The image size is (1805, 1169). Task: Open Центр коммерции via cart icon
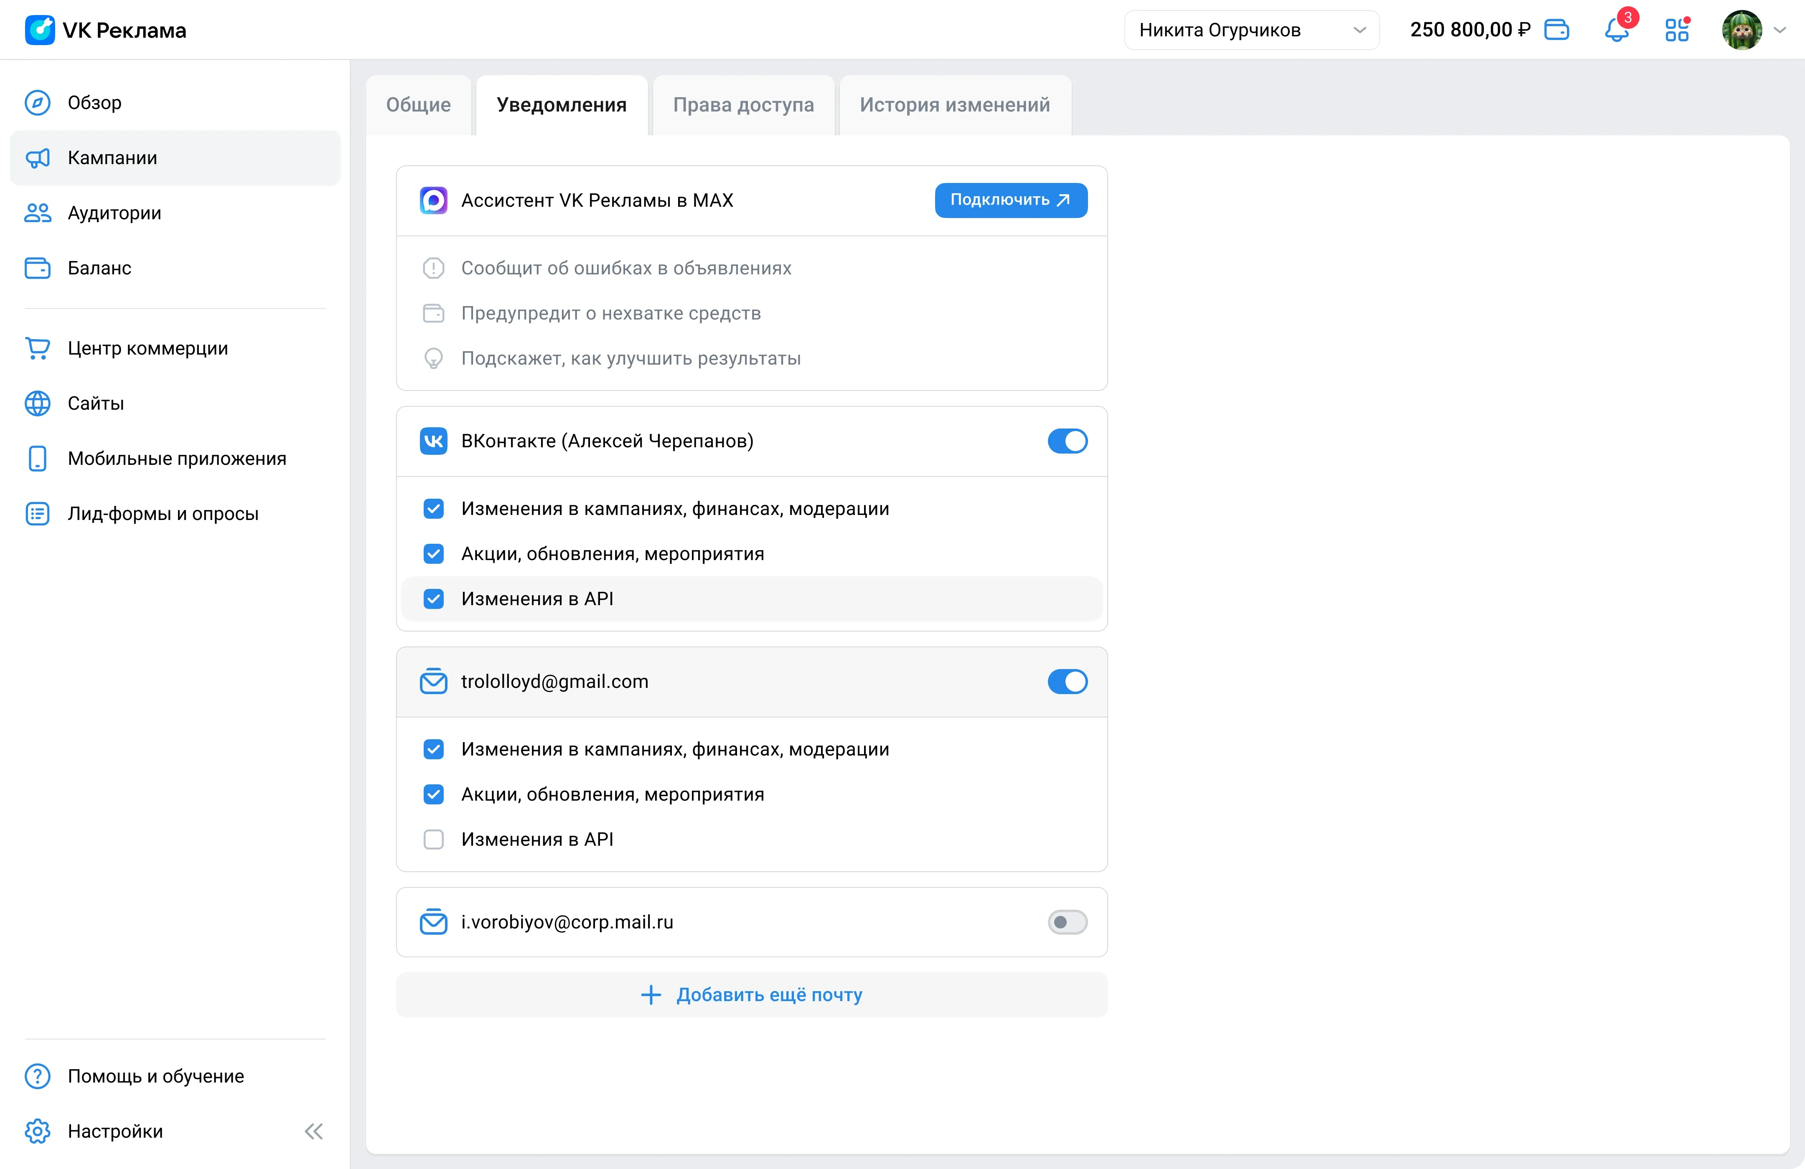click(38, 348)
